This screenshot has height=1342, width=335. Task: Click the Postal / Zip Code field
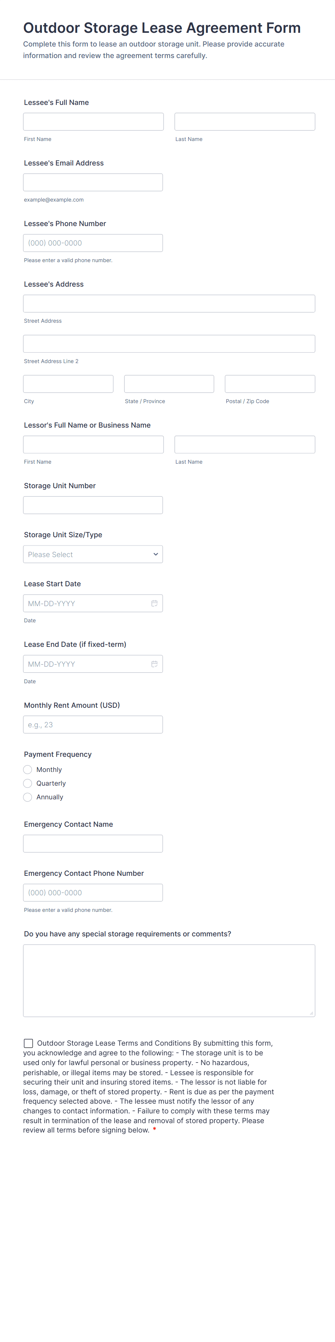pyautogui.click(x=269, y=384)
